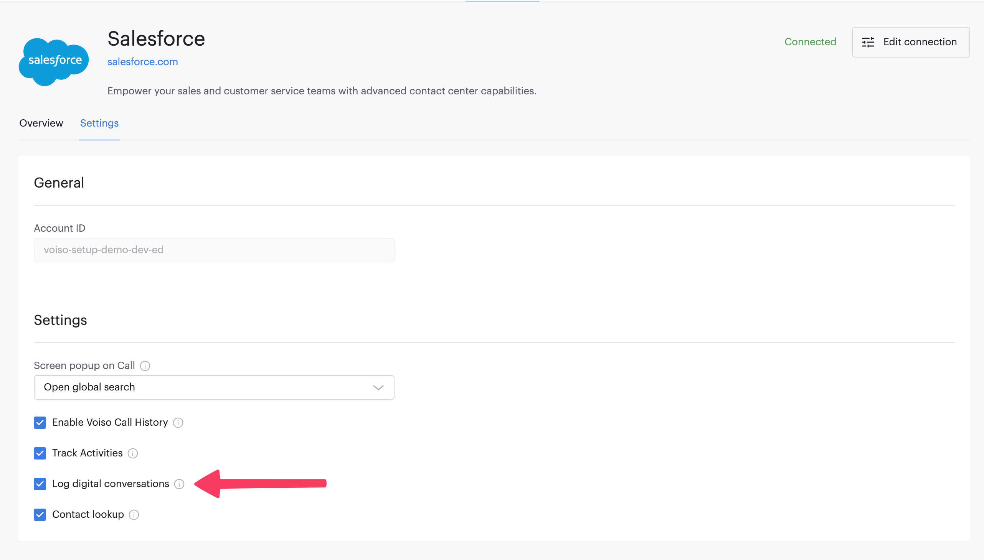Toggle the Track Activities checkbox

tap(40, 453)
